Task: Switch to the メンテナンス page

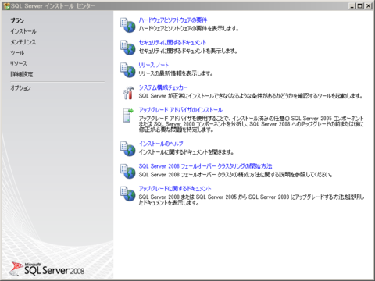Action: pos(23,42)
